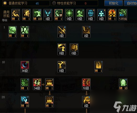Click the yellow lightning arrows skill icon
137x113 pixels.
(x=62, y=30)
